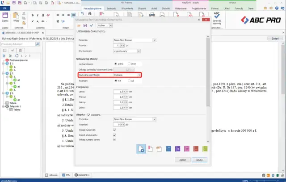Select the A3 page size radio button
This screenshot has height=182, width=286.
[x=129, y=81]
